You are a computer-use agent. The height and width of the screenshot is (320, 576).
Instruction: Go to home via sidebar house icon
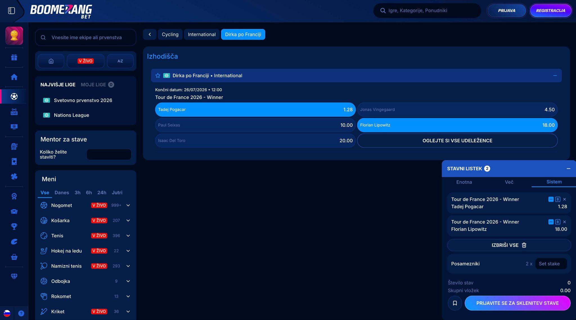14,77
